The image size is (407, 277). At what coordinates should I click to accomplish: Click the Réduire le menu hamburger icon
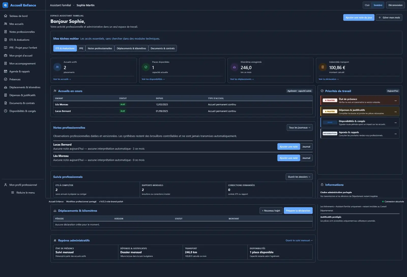point(12,193)
